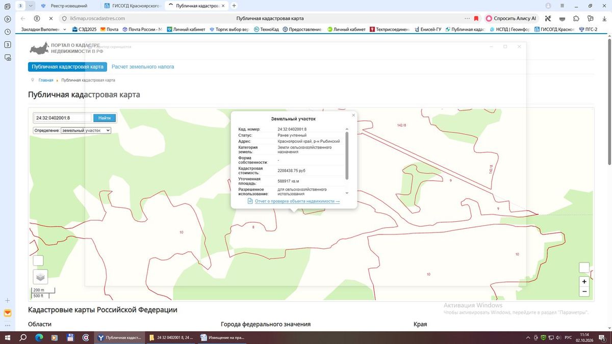Viewport: 612px width, 344px height.
Task: Zoom out the cadastral map with minus
Action: (584, 292)
